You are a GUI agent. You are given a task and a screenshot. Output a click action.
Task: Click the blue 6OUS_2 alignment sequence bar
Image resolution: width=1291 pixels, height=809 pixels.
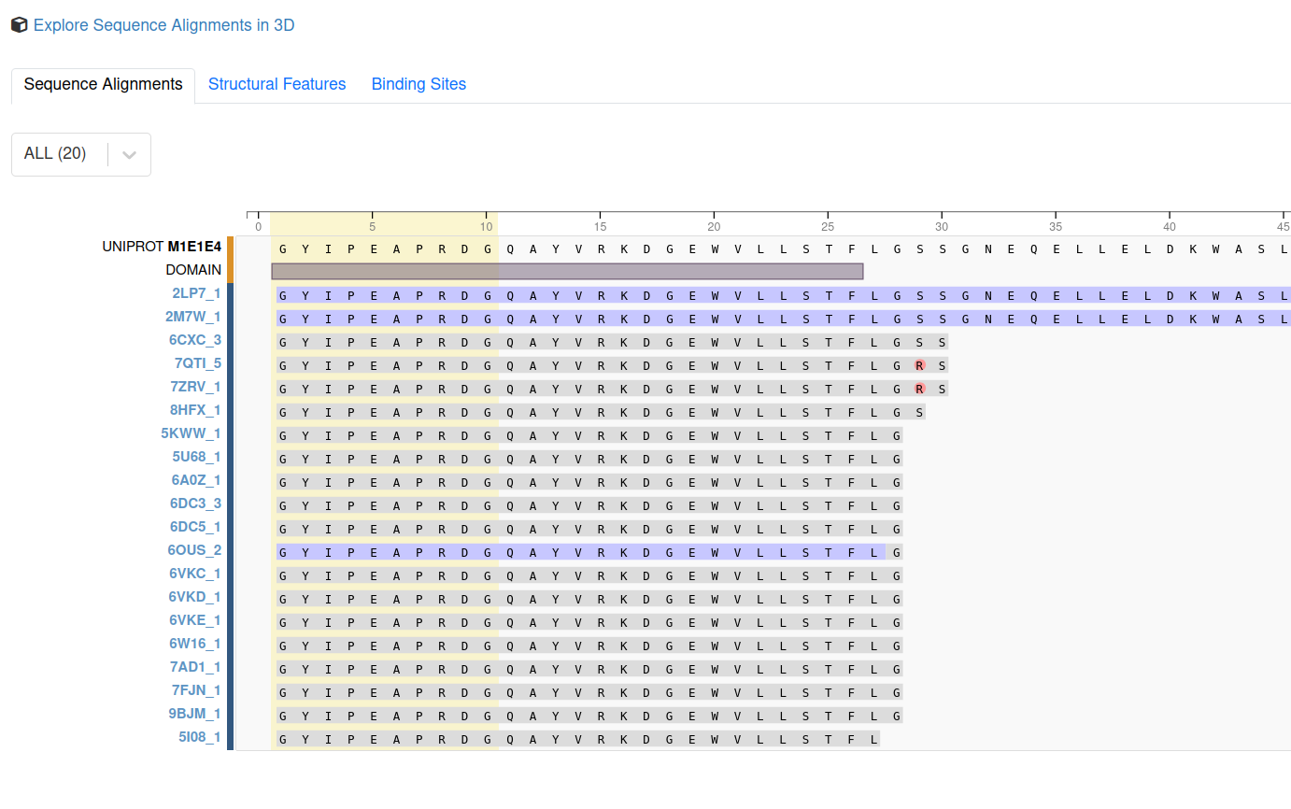coord(581,552)
